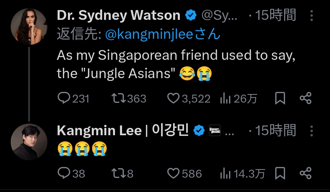View analytics showing 14.3万 views
The width and height of the screenshot is (330, 192).
click(225, 173)
